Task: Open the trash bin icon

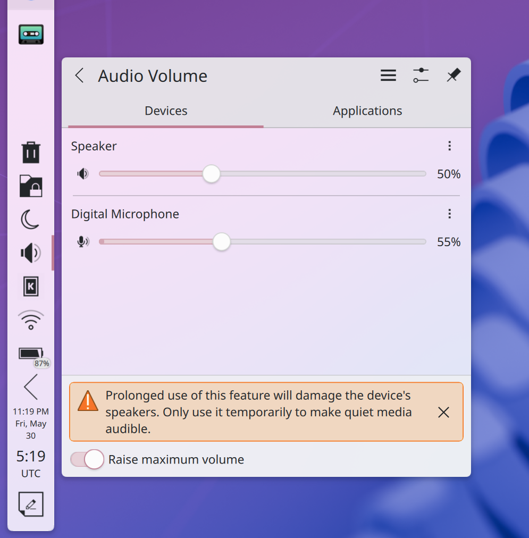Action: (31, 152)
